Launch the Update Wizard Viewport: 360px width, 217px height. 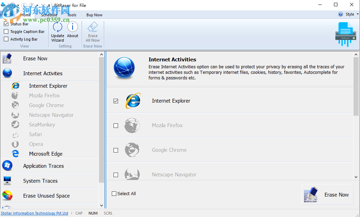click(57, 31)
